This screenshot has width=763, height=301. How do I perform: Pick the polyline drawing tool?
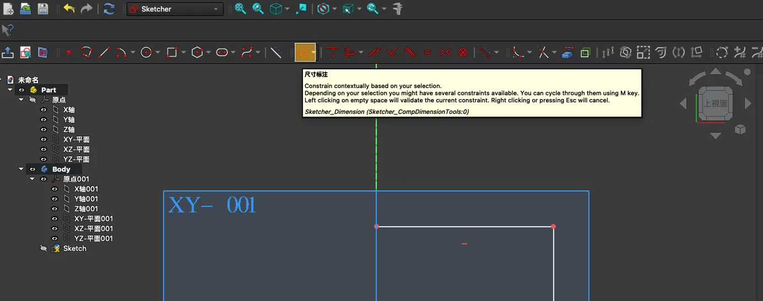click(86, 52)
